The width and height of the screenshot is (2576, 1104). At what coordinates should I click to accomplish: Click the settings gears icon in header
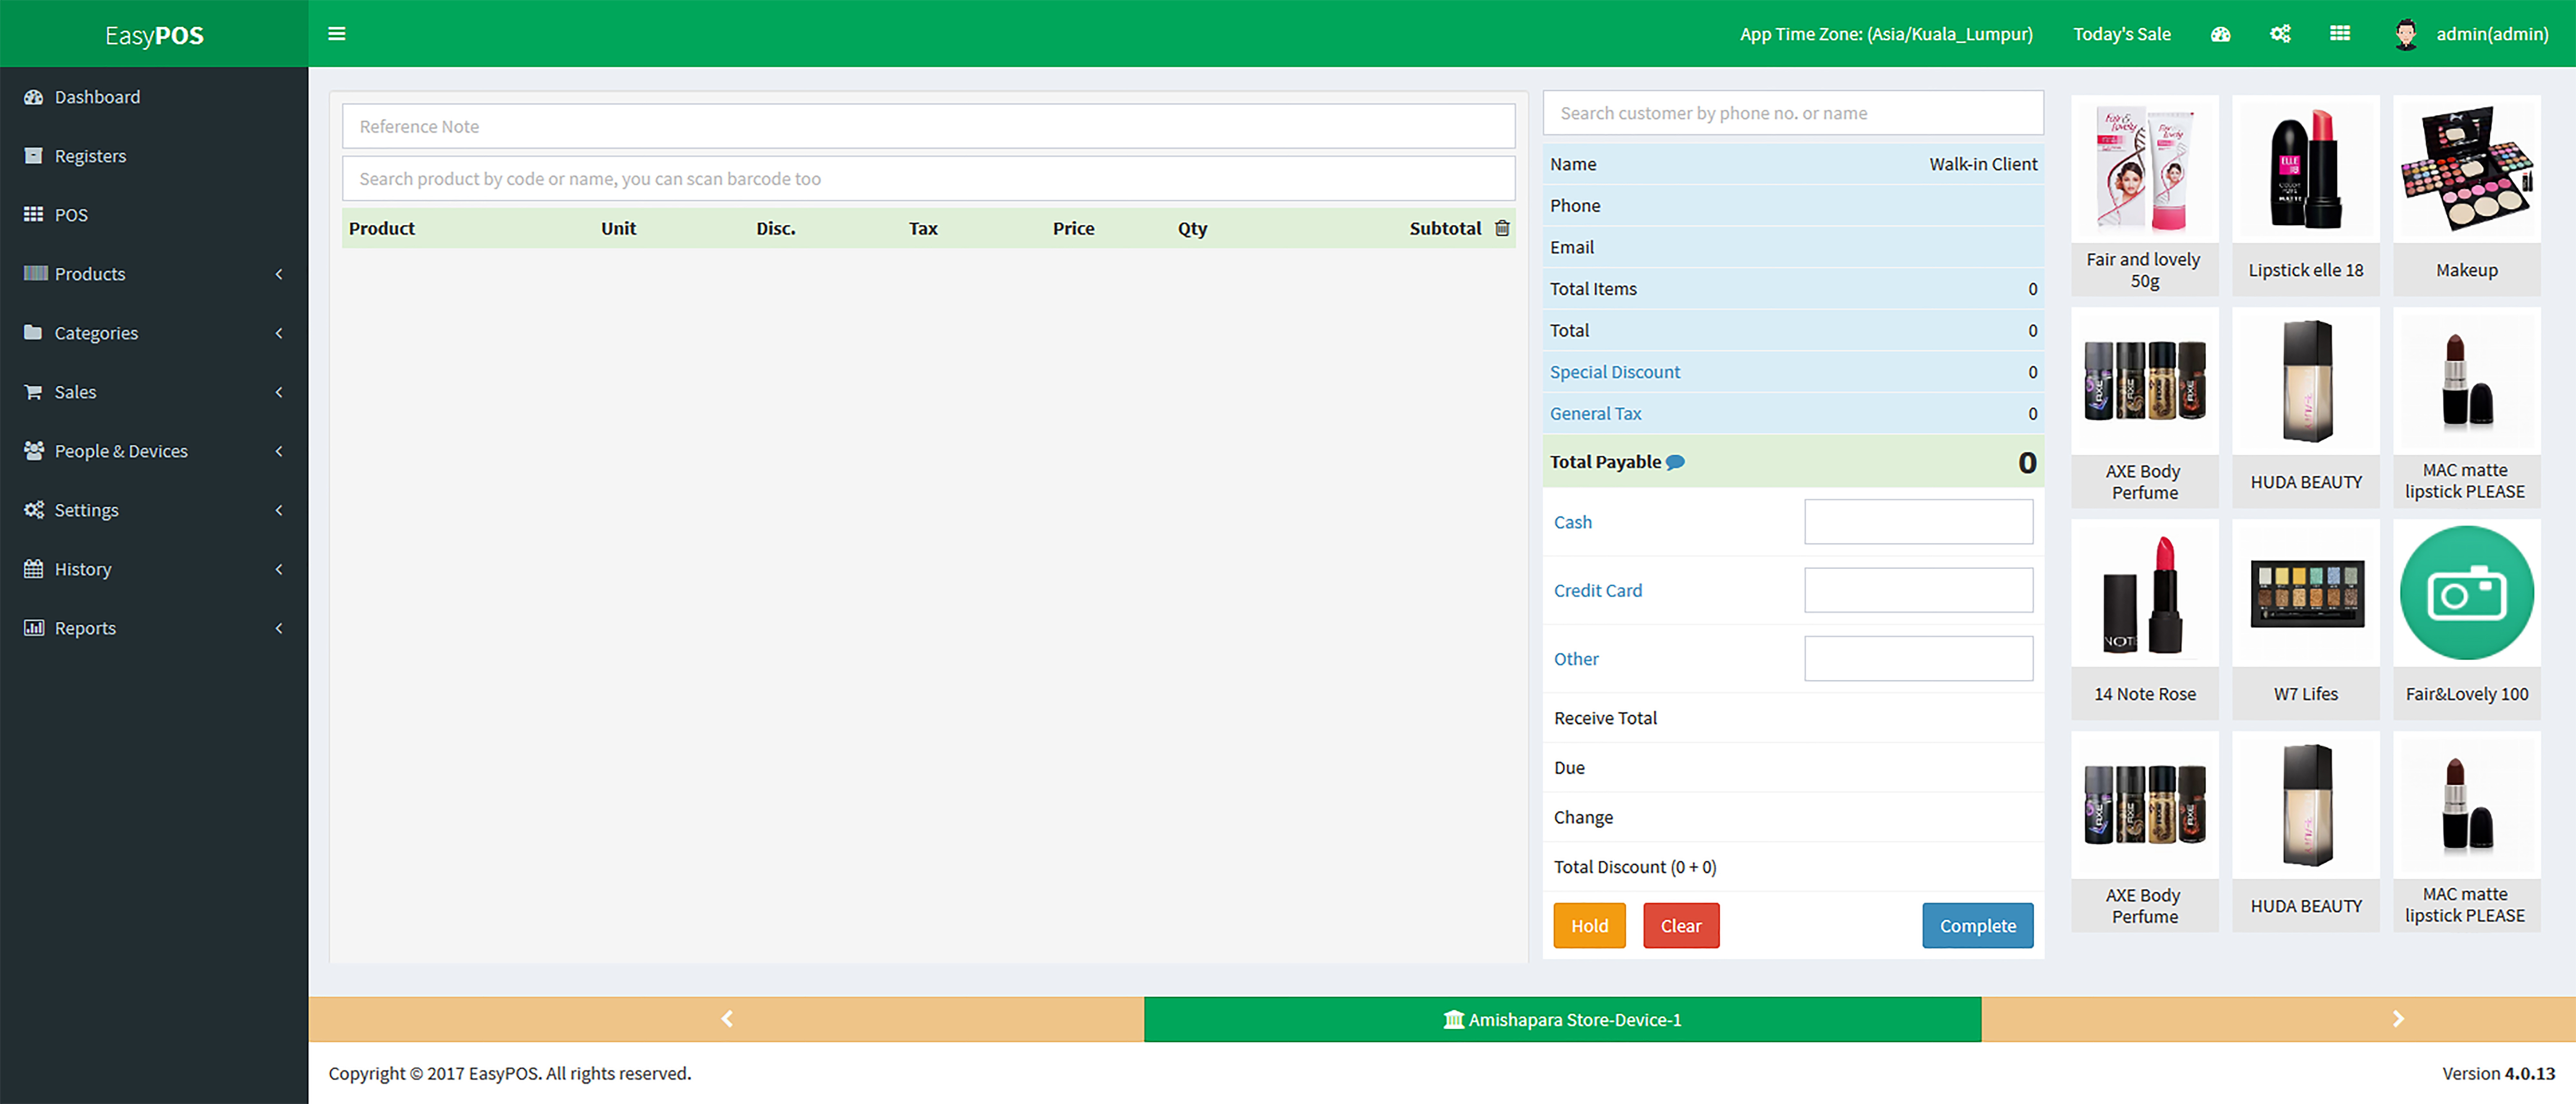2280,34
